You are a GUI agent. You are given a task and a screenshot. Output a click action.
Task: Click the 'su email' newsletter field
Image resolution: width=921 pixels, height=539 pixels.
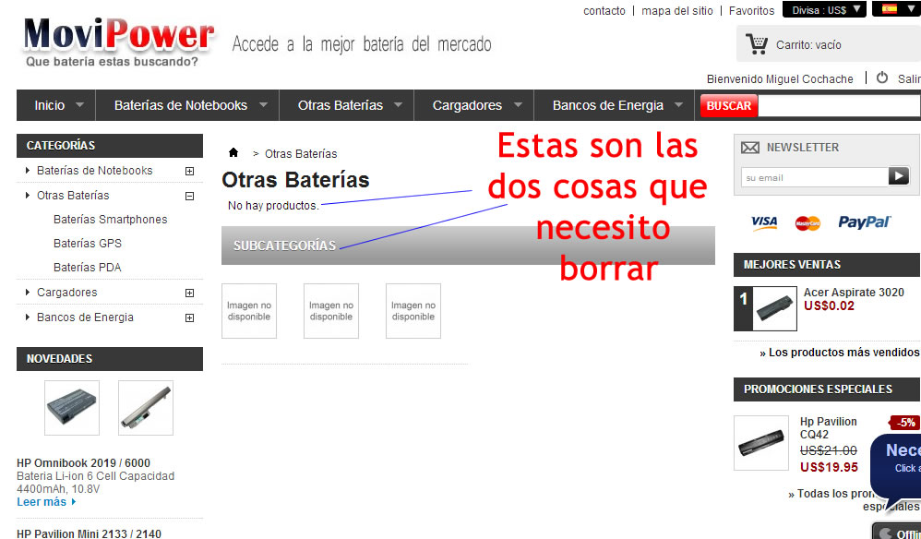click(815, 177)
